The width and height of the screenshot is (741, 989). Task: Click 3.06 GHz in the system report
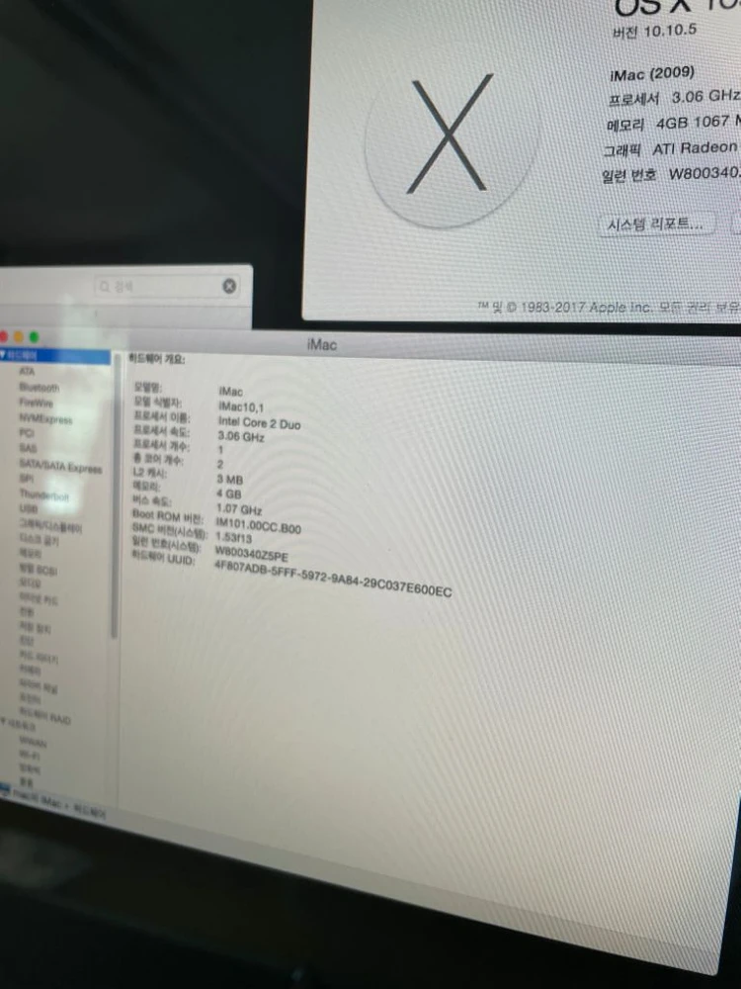[x=241, y=436]
